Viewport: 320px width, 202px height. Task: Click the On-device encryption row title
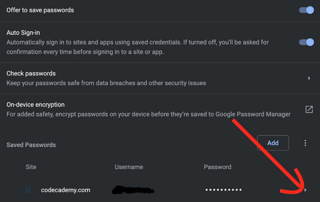click(x=36, y=105)
